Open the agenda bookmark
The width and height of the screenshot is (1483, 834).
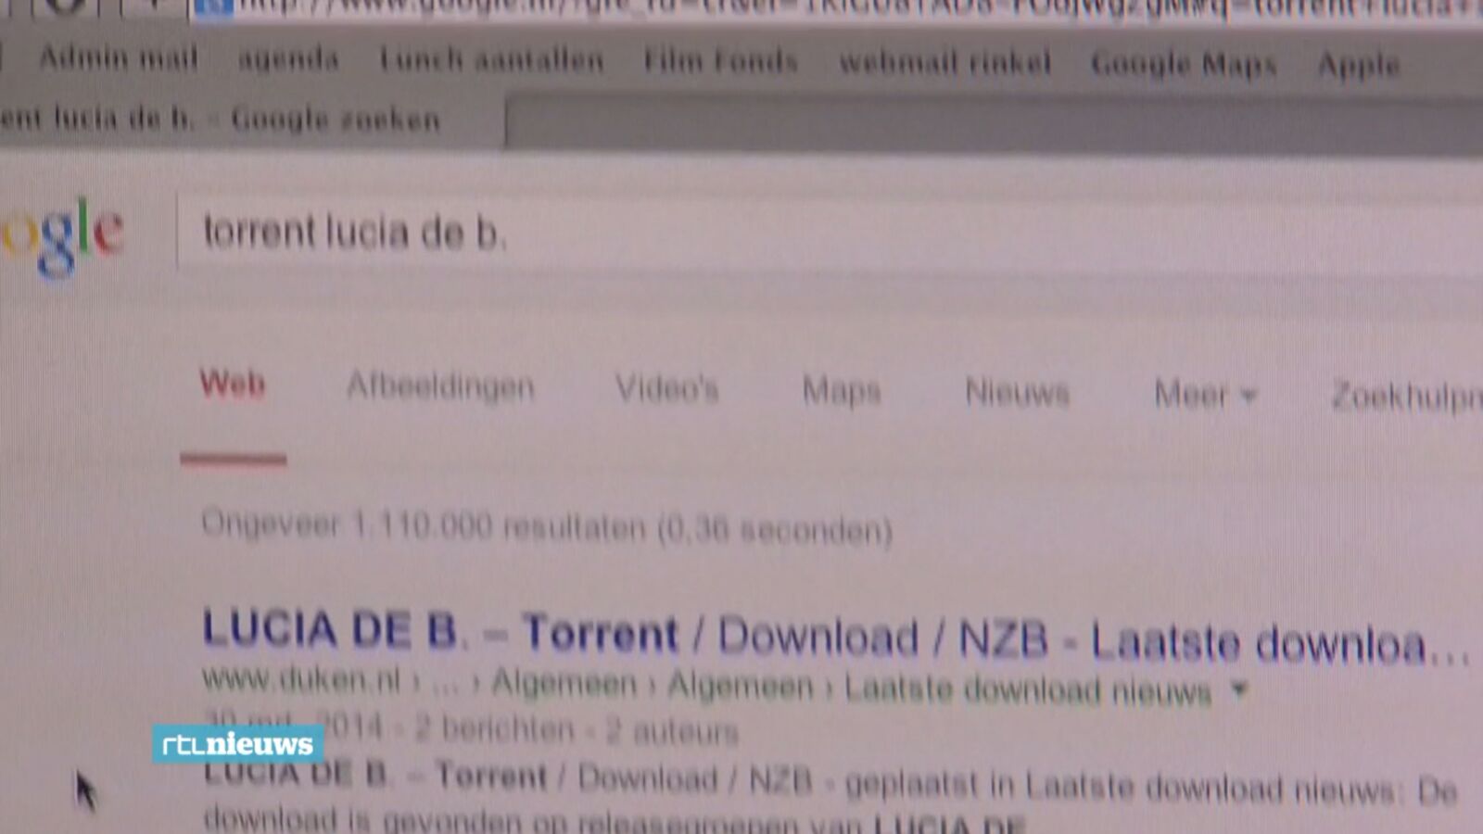coord(288,58)
